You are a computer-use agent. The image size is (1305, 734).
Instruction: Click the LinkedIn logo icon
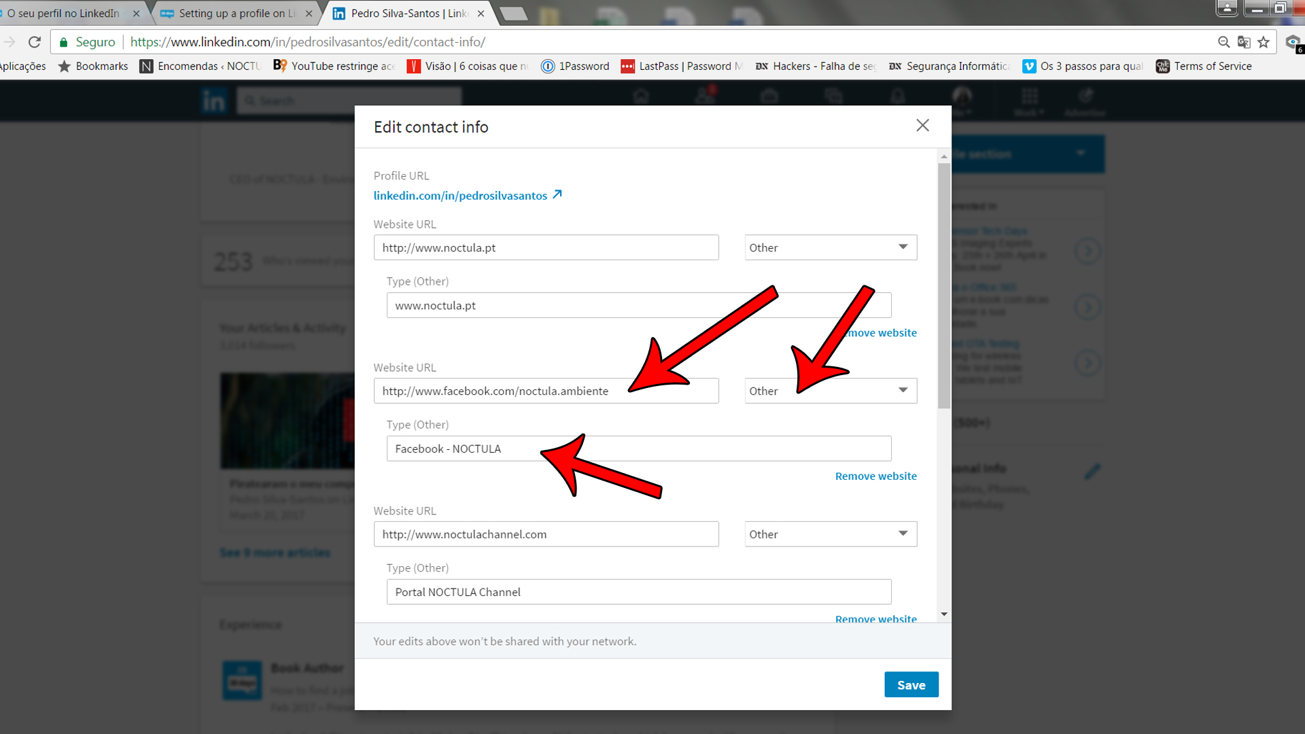point(213,101)
